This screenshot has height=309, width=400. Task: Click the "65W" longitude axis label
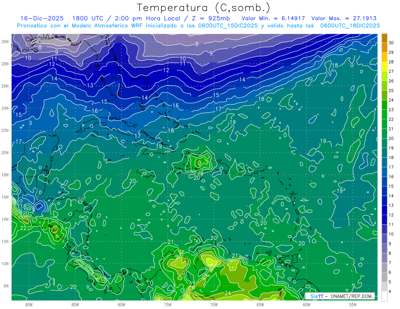pyautogui.click(x=260, y=305)
